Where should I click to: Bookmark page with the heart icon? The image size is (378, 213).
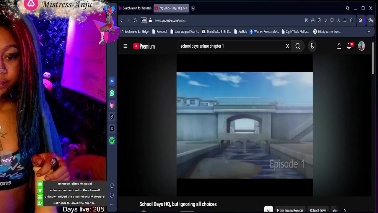point(332,20)
